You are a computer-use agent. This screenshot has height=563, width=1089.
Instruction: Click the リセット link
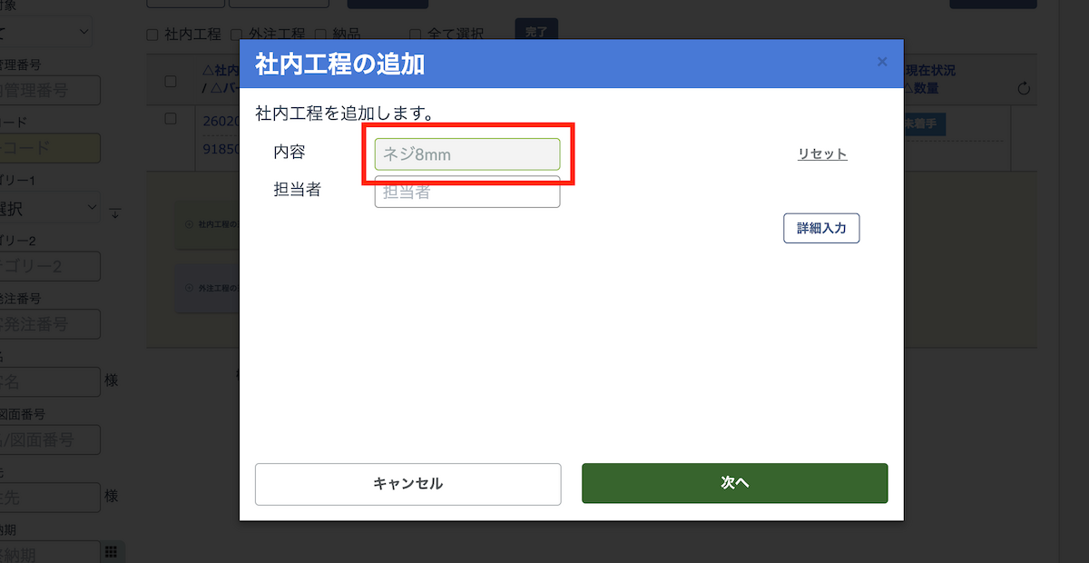pos(822,154)
